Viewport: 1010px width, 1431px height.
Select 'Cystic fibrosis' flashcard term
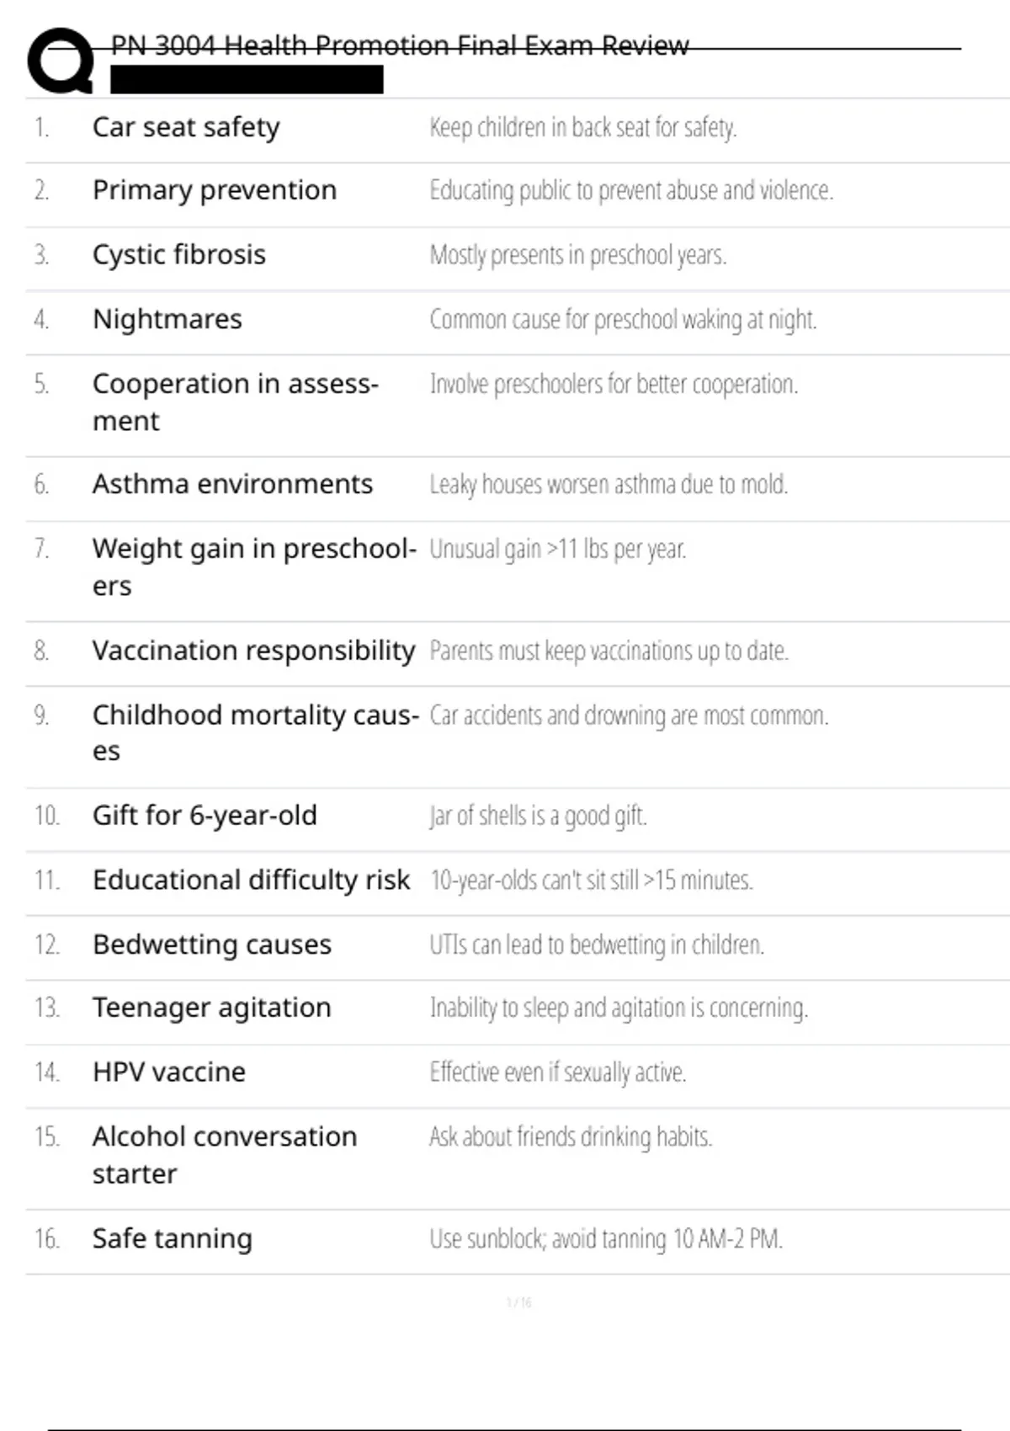(179, 254)
